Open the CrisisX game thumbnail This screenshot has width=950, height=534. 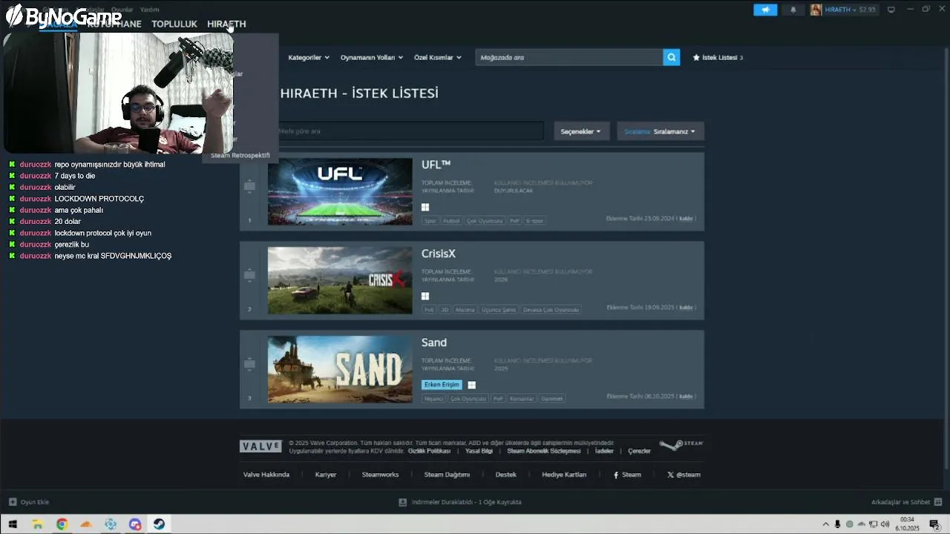tap(340, 280)
